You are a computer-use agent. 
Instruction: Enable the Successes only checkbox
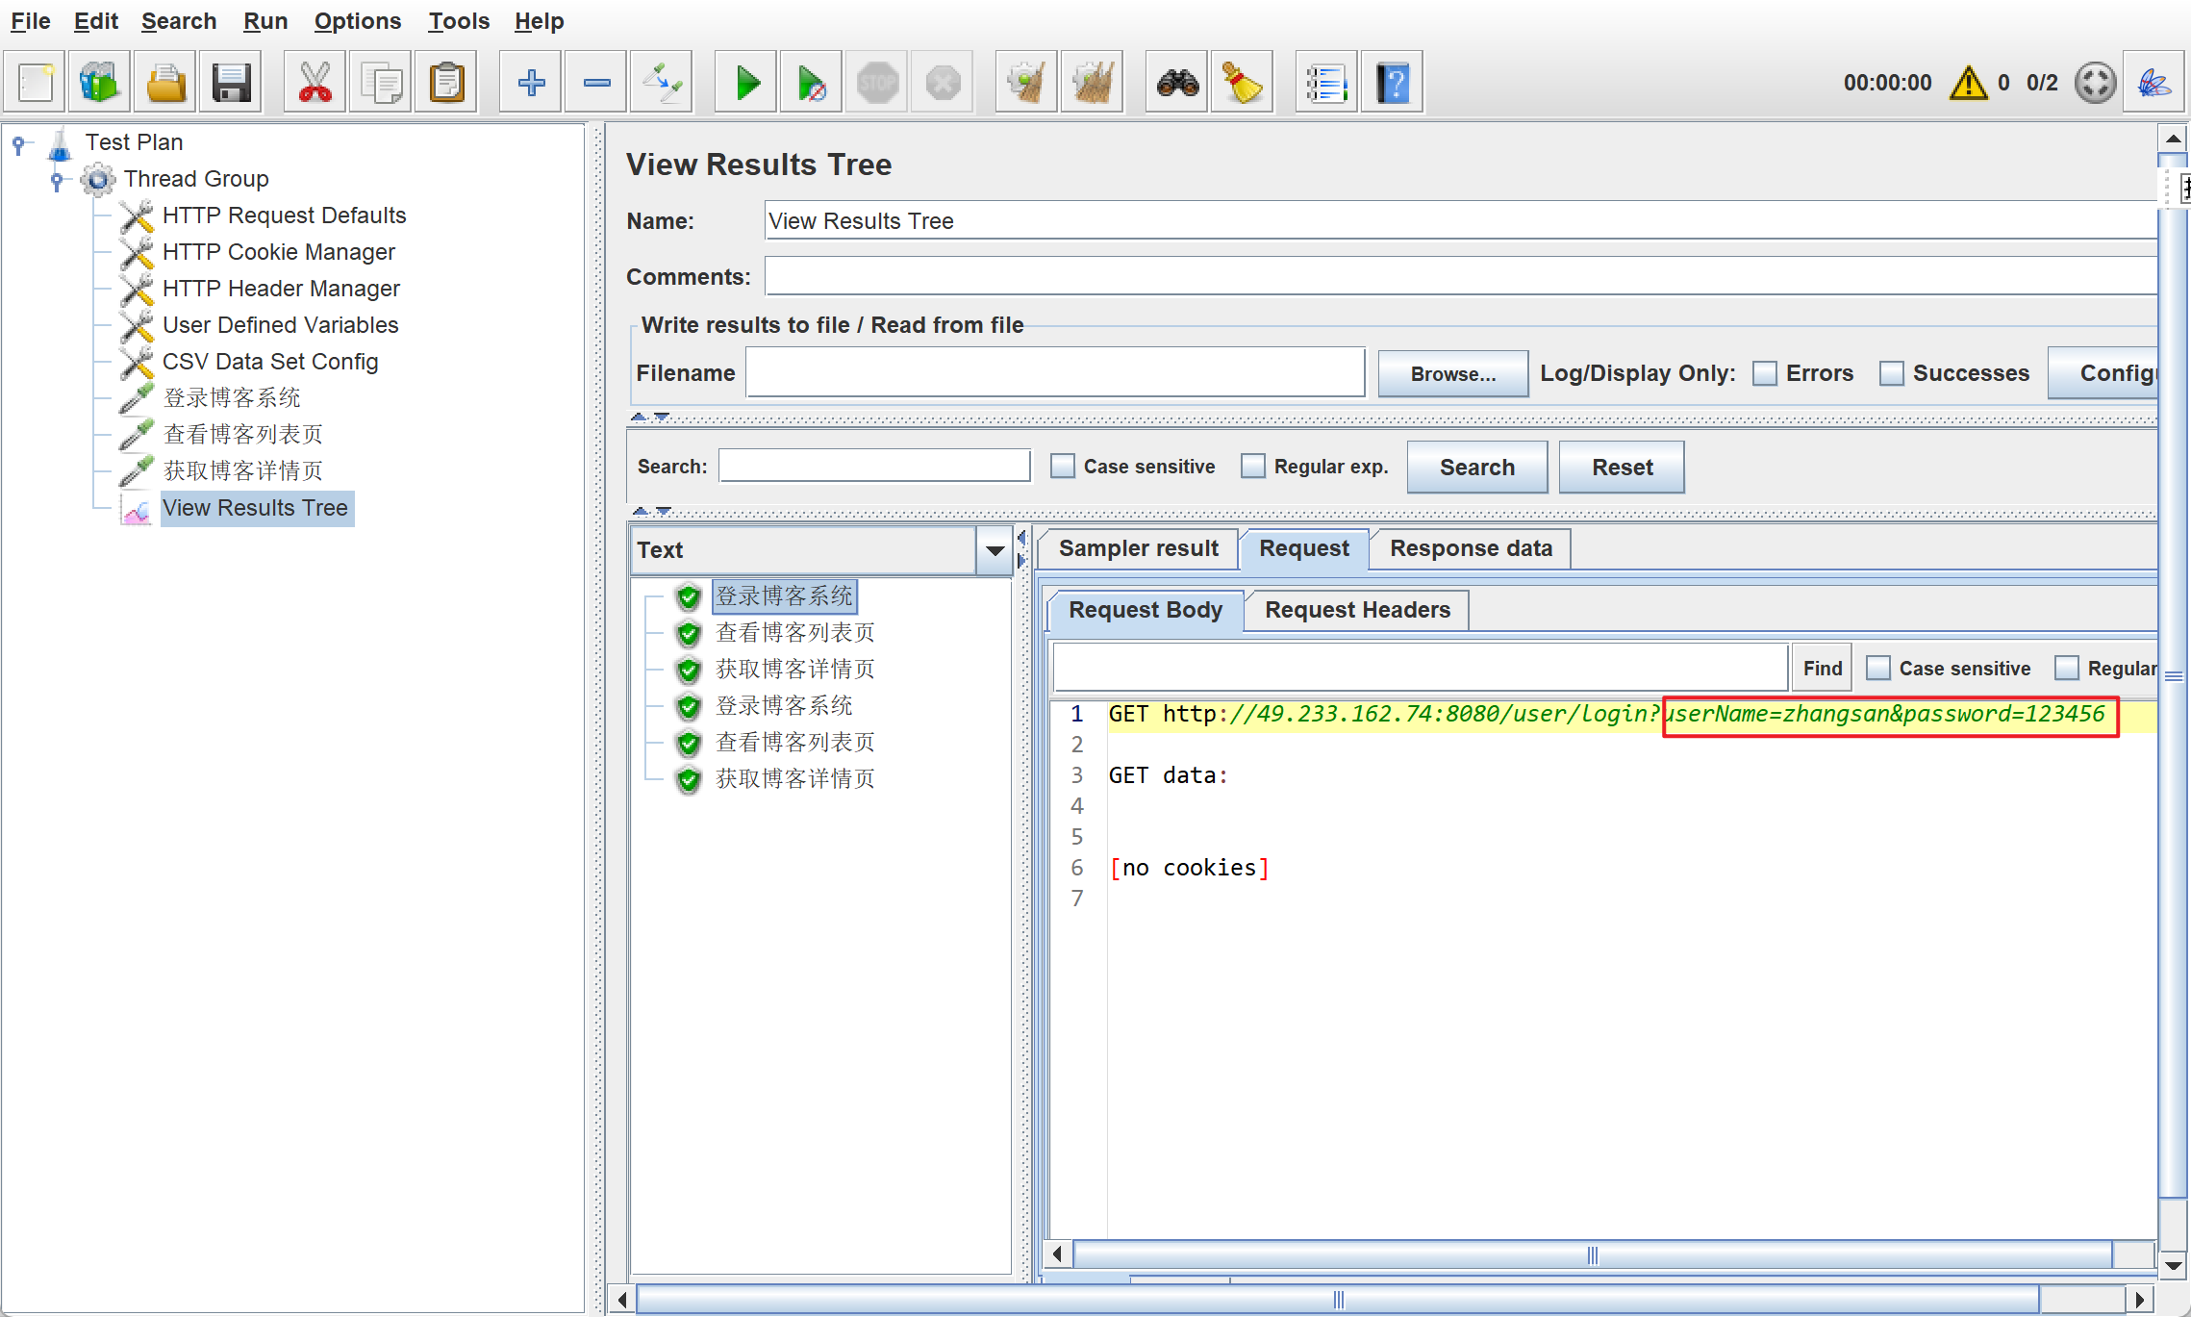(x=1891, y=373)
